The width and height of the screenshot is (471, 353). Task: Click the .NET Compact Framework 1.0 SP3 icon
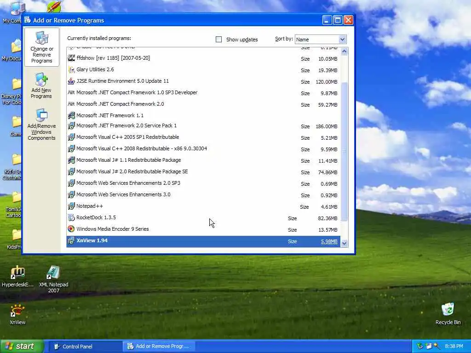click(71, 92)
